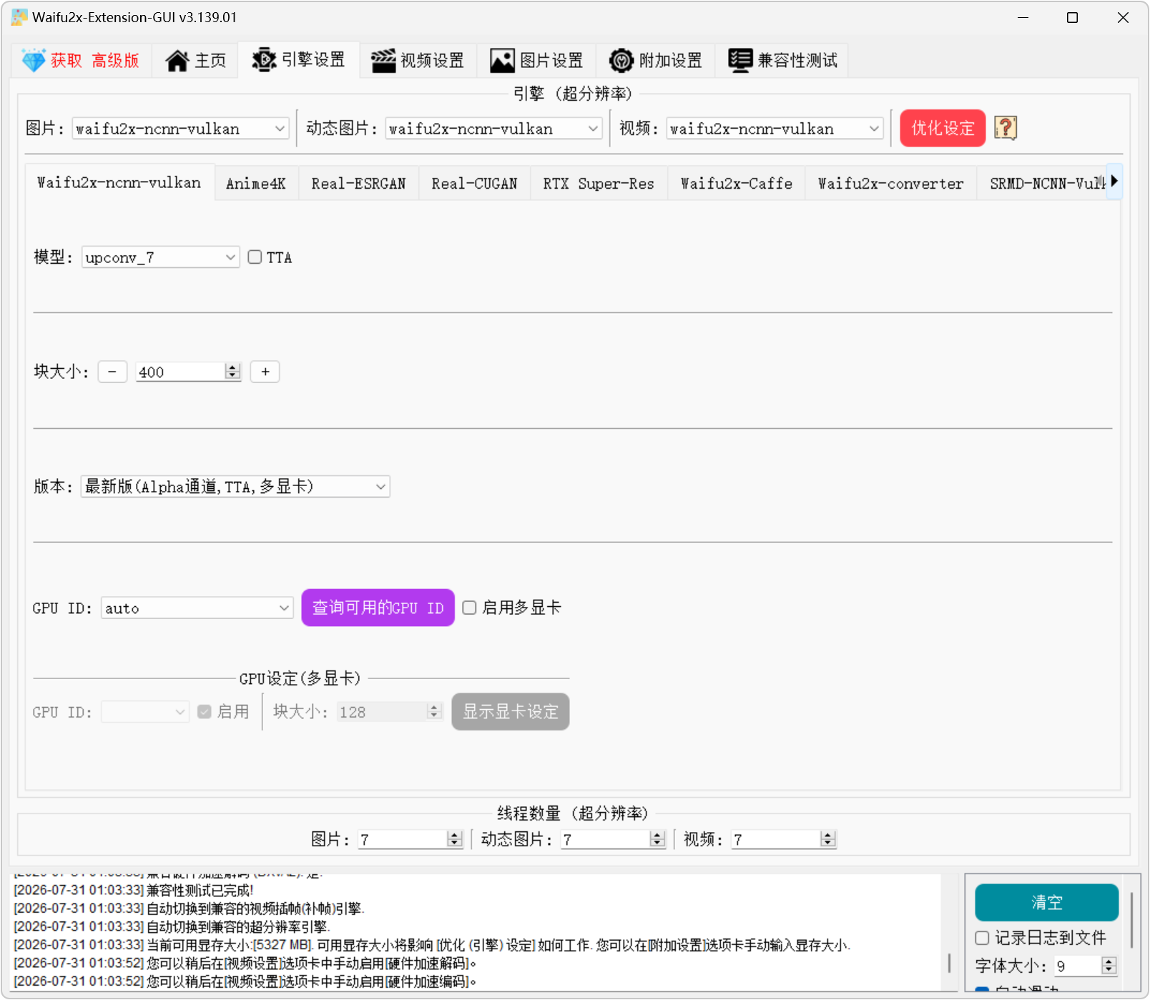Click the 视频 thread count field
This screenshot has width=1150, height=1000.
coord(776,839)
